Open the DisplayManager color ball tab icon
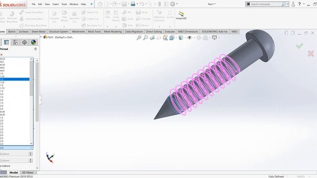This screenshot has height=178, width=317. 33,43
